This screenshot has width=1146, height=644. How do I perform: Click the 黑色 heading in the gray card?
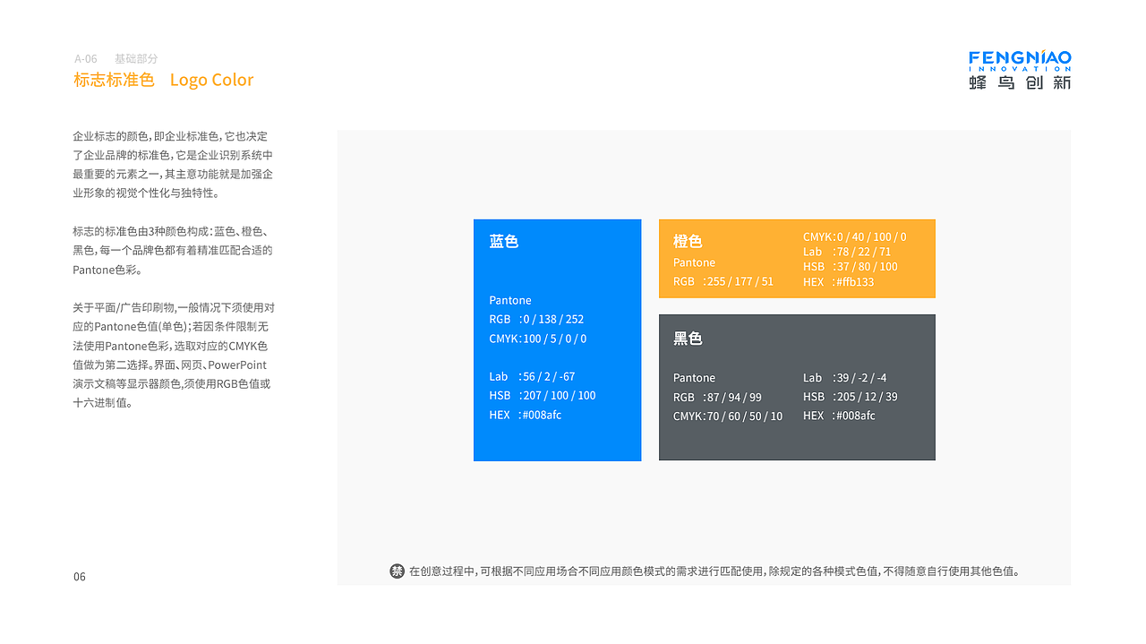(x=688, y=339)
